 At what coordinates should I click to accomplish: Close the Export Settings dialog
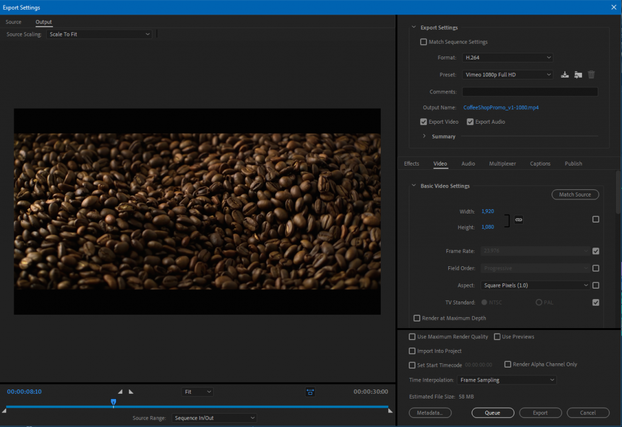[x=613, y=7]
